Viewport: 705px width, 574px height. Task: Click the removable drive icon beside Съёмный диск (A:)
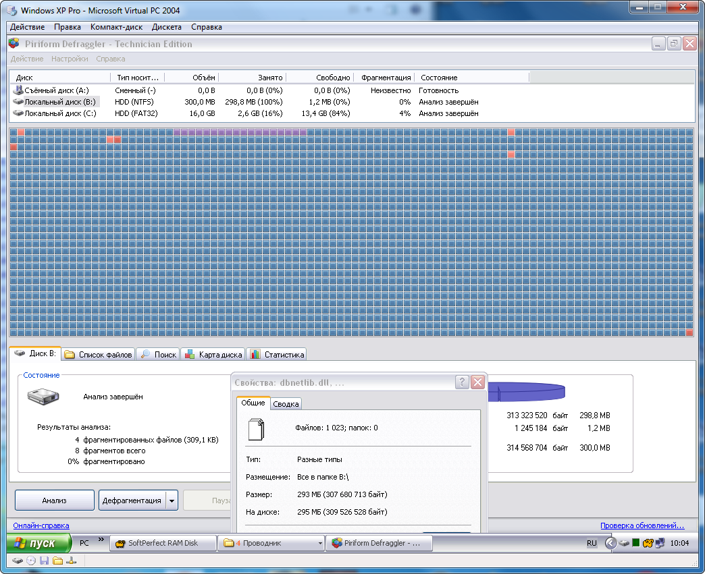pyautogui.click(x=18, y=90)
